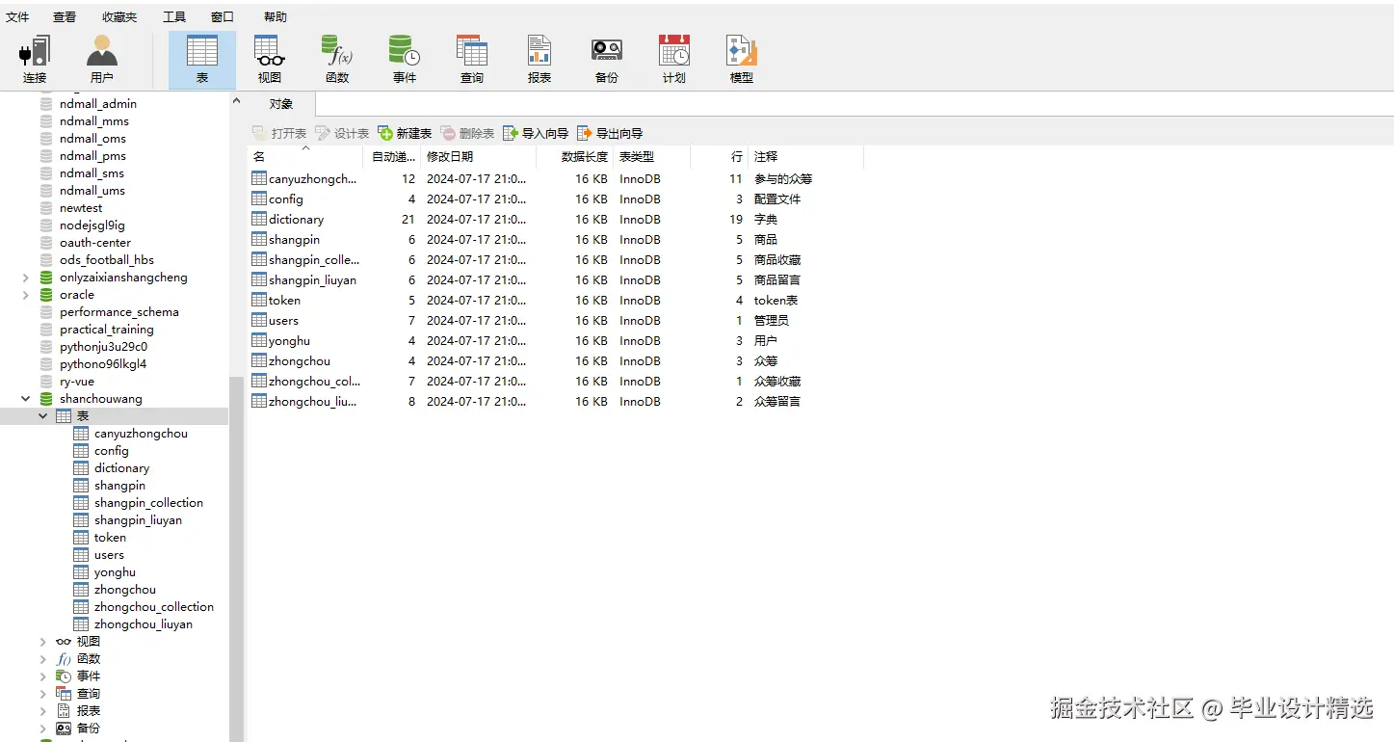Click the 设计表 button
1394x742 pixels.
click(342, 133)
